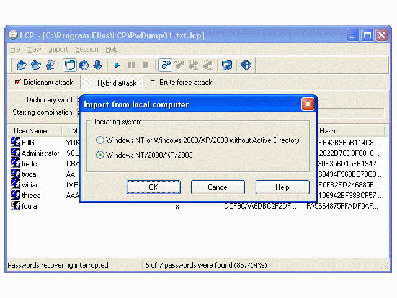Click the Help button in dialog

282,187
